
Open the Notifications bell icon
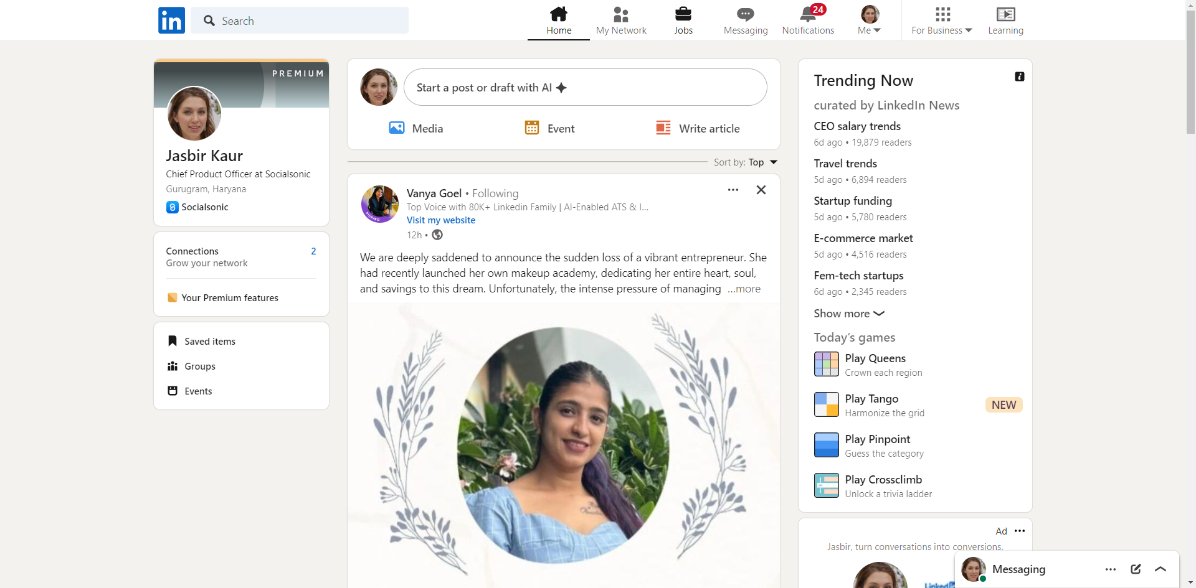(x=807, y=14)
